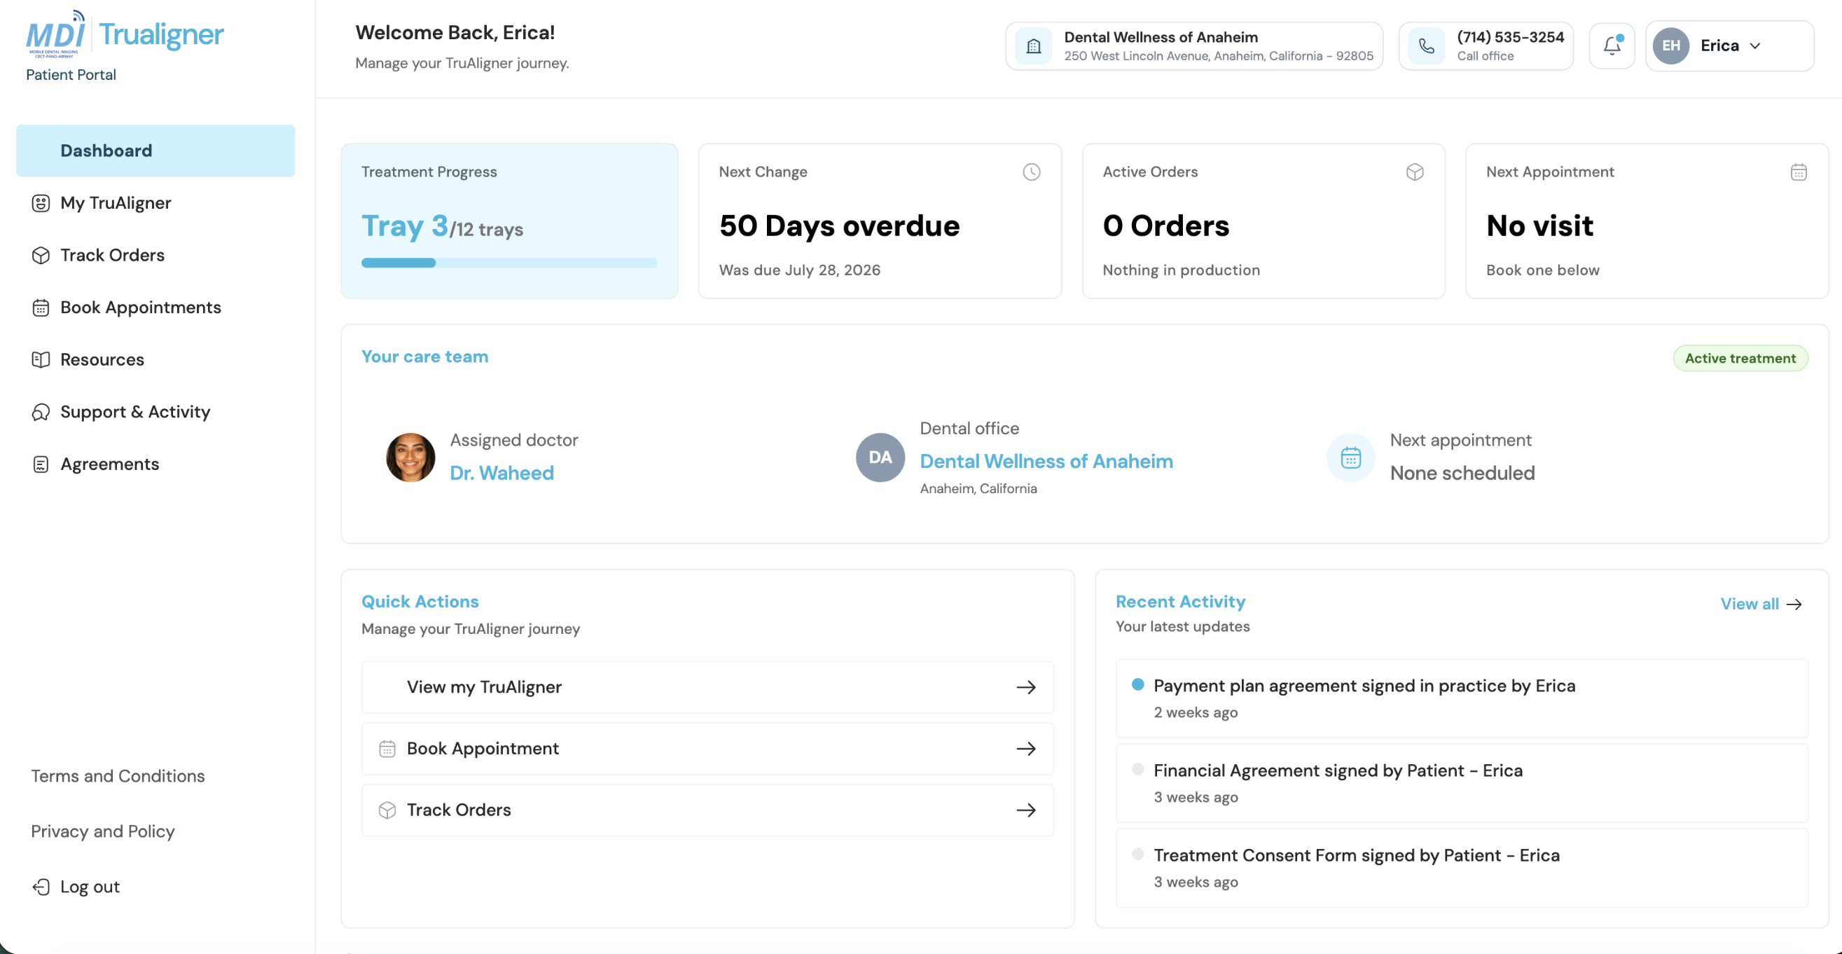
Task: Open Book Appointment quick action
Action: click(707, 749)
